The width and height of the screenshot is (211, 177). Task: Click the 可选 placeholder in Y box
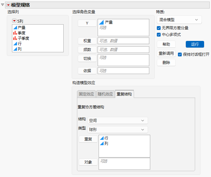(x=103, y=28)
